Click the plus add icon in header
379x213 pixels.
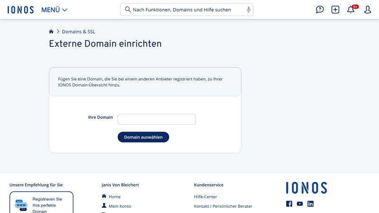pos(335,9)
